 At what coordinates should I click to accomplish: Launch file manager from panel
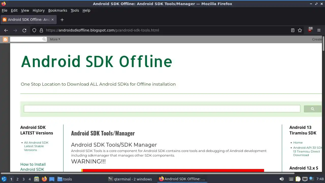pos(37,179)
